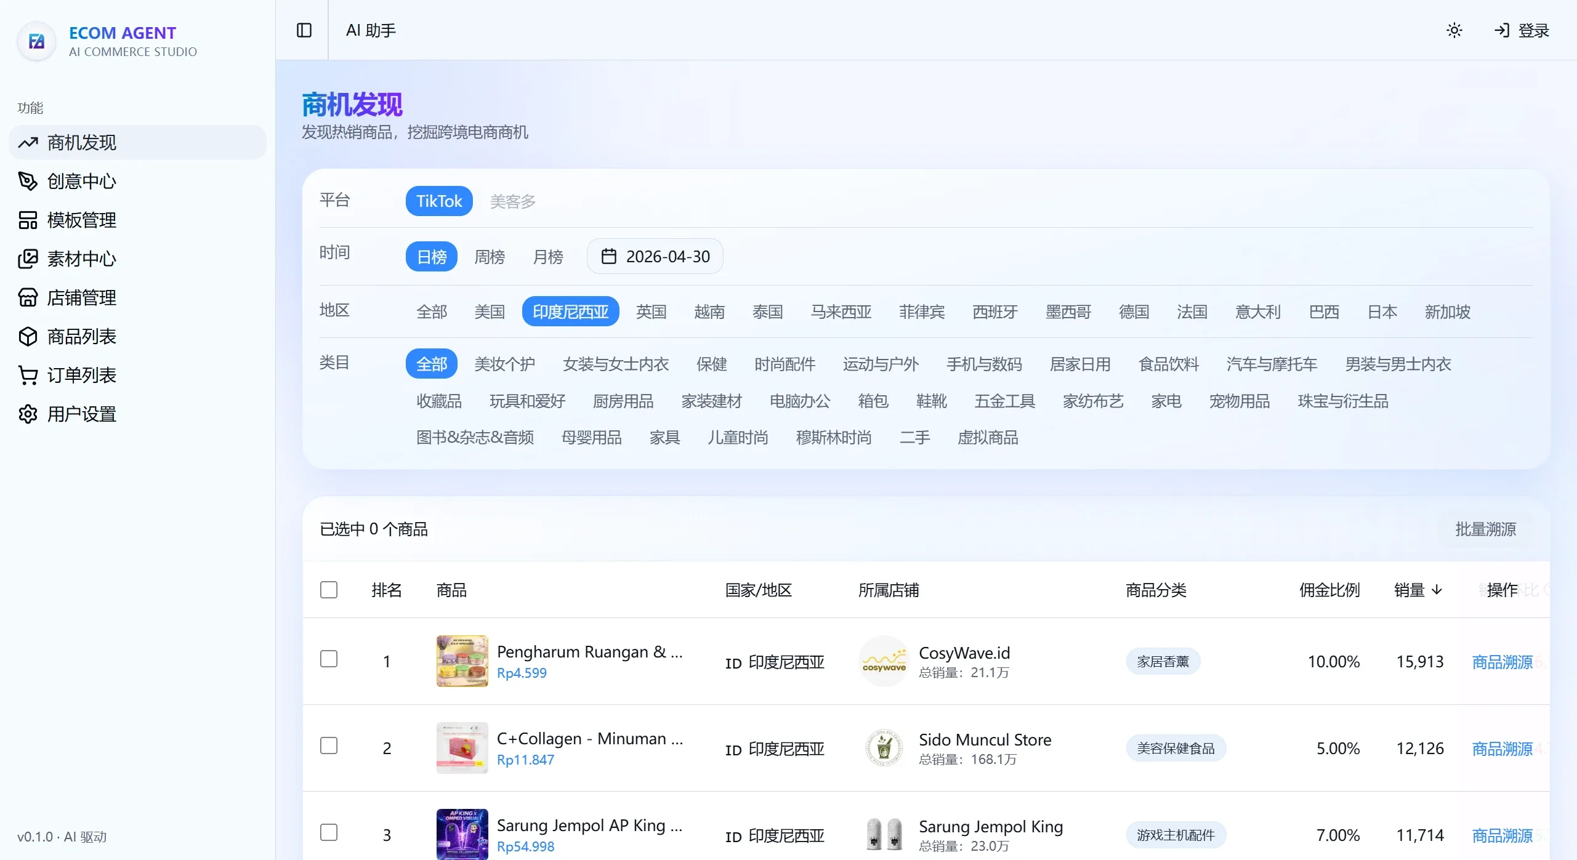Switch to the 月榜 ranking
The height and width of the screenshot is (860, 1577).
548,257
